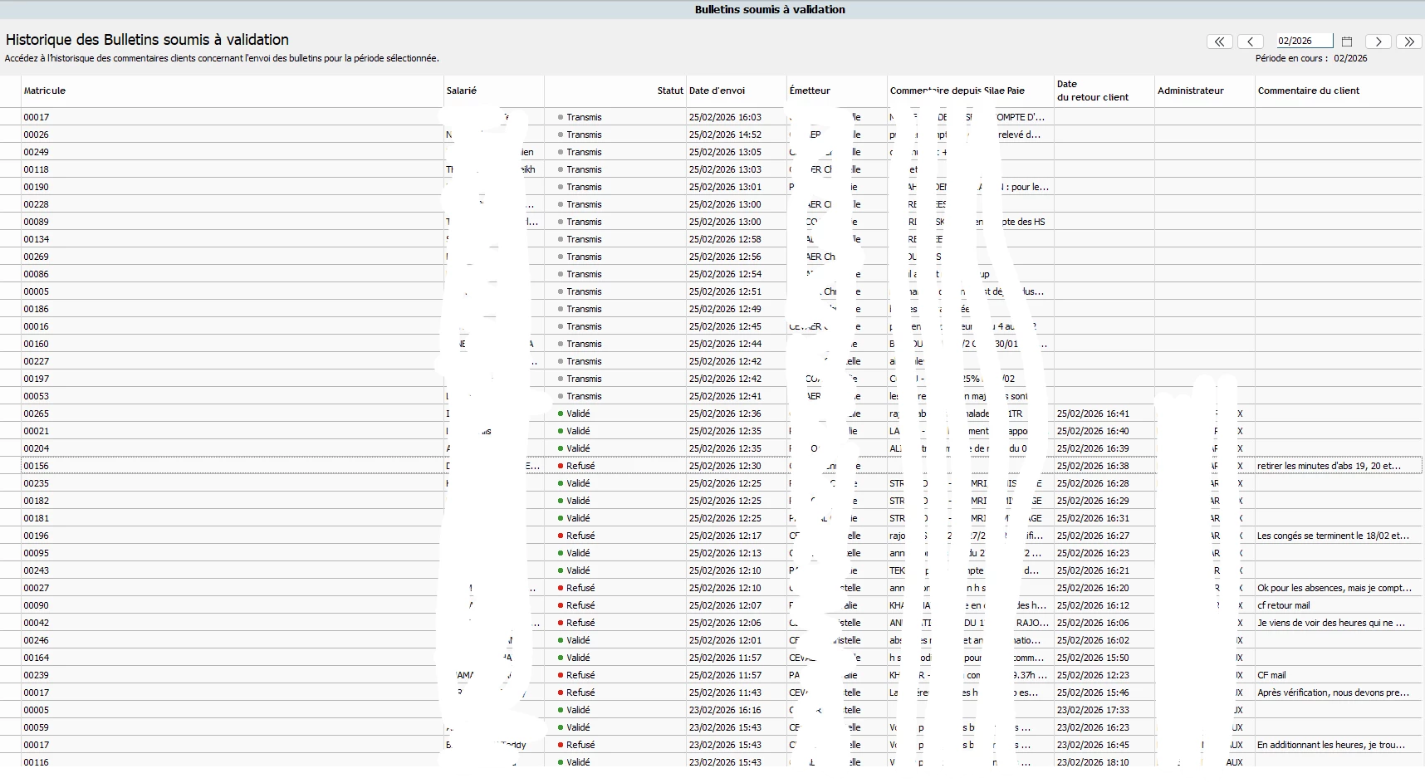Click comment 'retirer les minutes d'abs 19, 20 et…'
Screen dimensions: 1425x783
pyautogui.click(x=1329, y=466)
